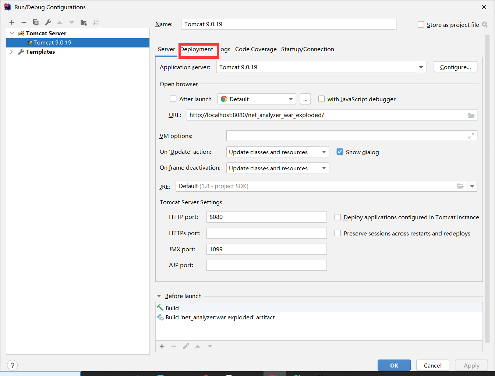Image resolution: width=495 pixels, height=376 pixels.
Task: Select Tomcat 9.0.19 tree item
Action: pyautogui.click(x=78, y=43)
